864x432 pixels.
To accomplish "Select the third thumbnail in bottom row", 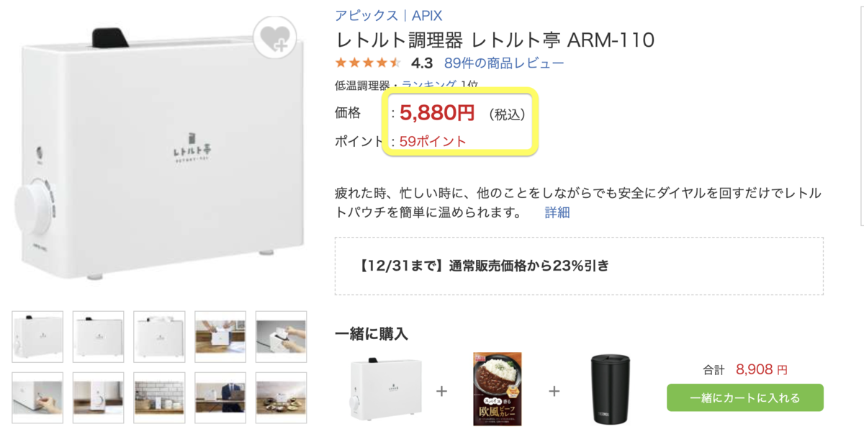I will pos(159,397).
